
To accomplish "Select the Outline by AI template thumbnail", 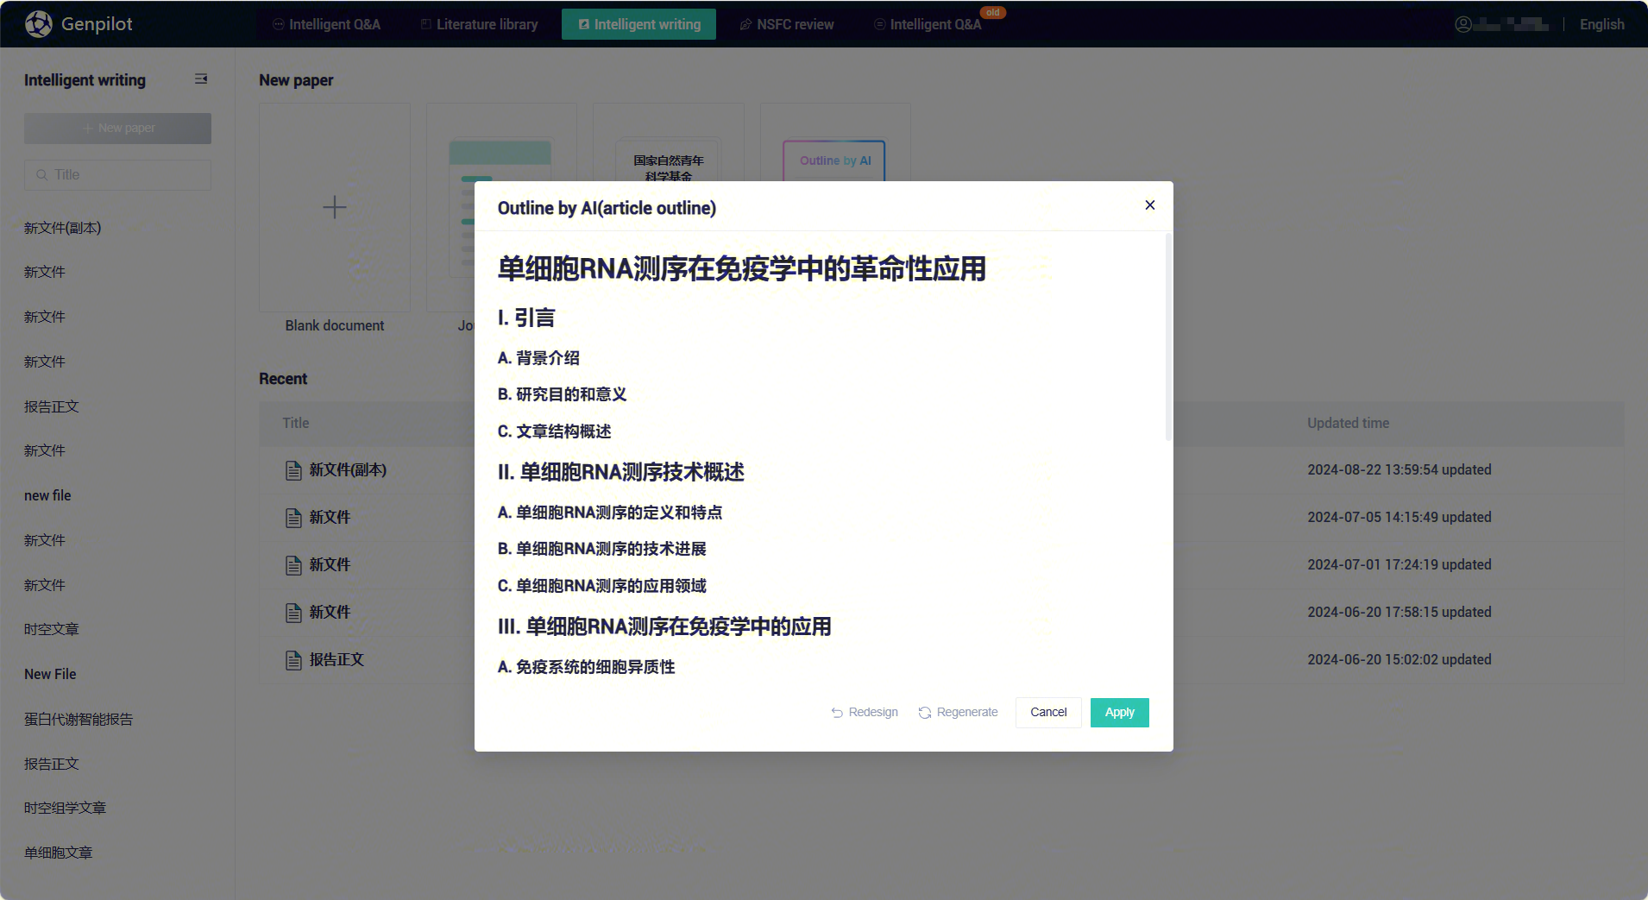I will 834,160.
